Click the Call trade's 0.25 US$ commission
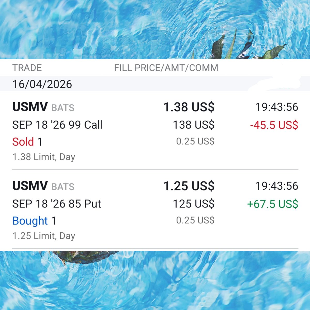The height and width of the screenshot is (310, 310). pos(195,141)
